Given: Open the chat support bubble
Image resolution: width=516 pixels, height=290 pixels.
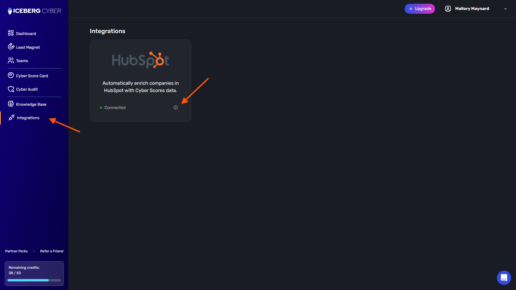Looking at the screenshot, I should [504, 278].
